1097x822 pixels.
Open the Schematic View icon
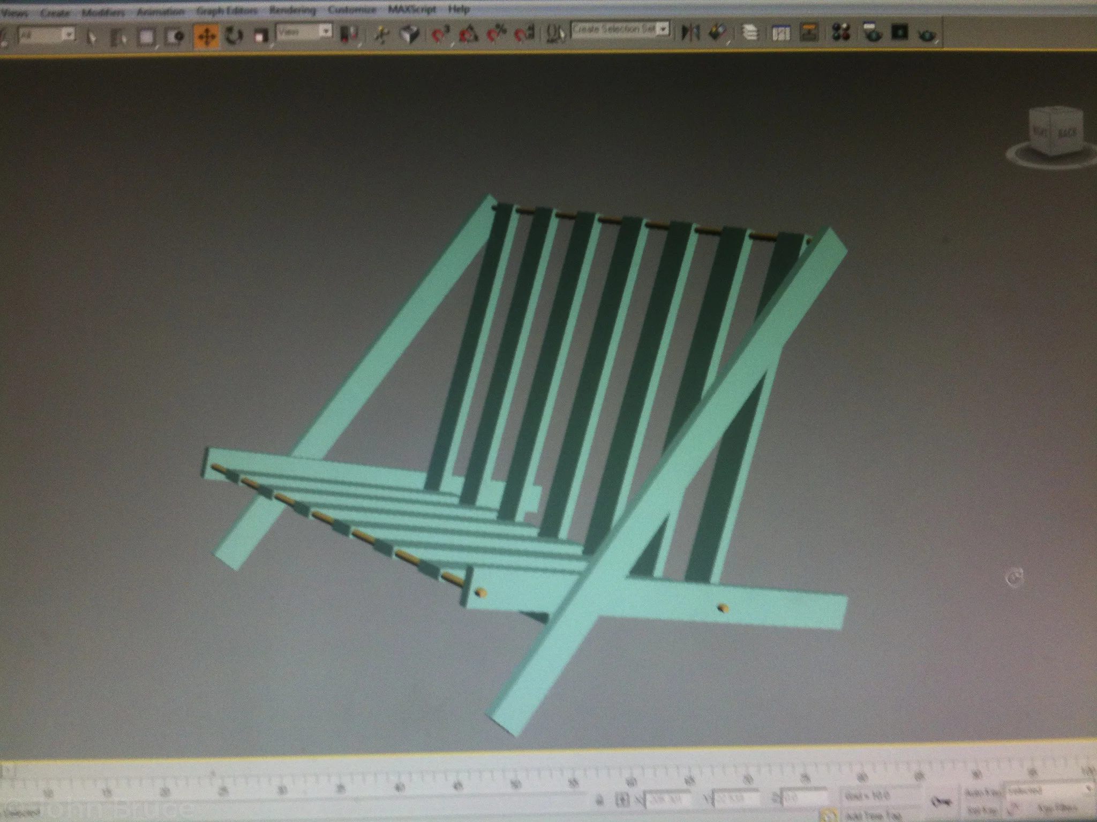point(809,33)
